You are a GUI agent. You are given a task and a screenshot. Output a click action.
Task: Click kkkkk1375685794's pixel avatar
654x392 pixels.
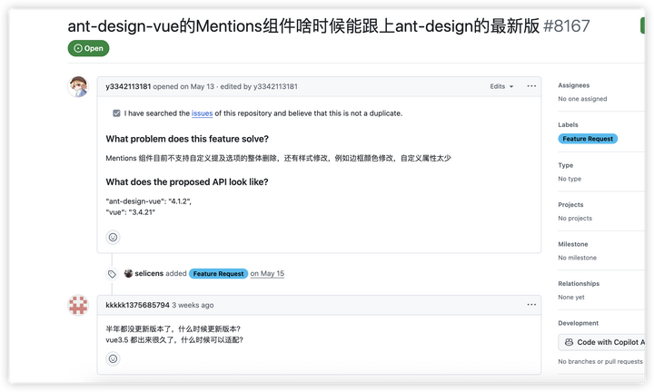[x=78, y=306]
